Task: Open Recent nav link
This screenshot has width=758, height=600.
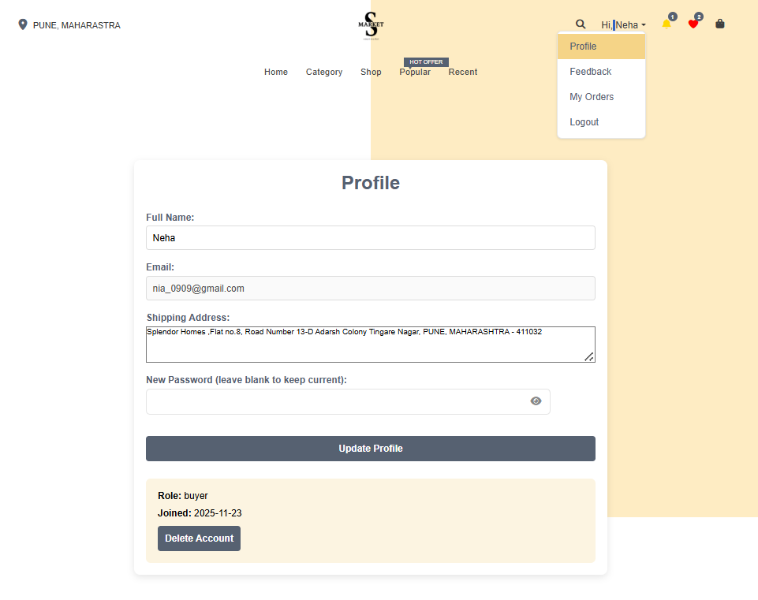Action: [463, 72]
